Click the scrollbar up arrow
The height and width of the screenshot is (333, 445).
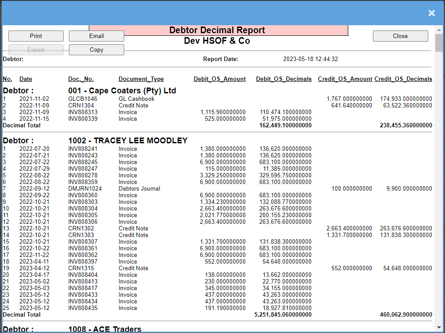click(x=439, y=29)
